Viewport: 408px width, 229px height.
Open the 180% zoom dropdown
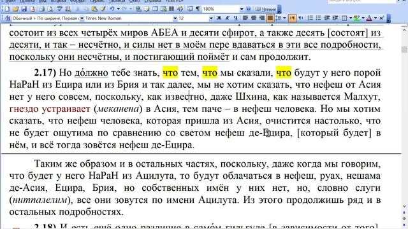tap(242, 9)
